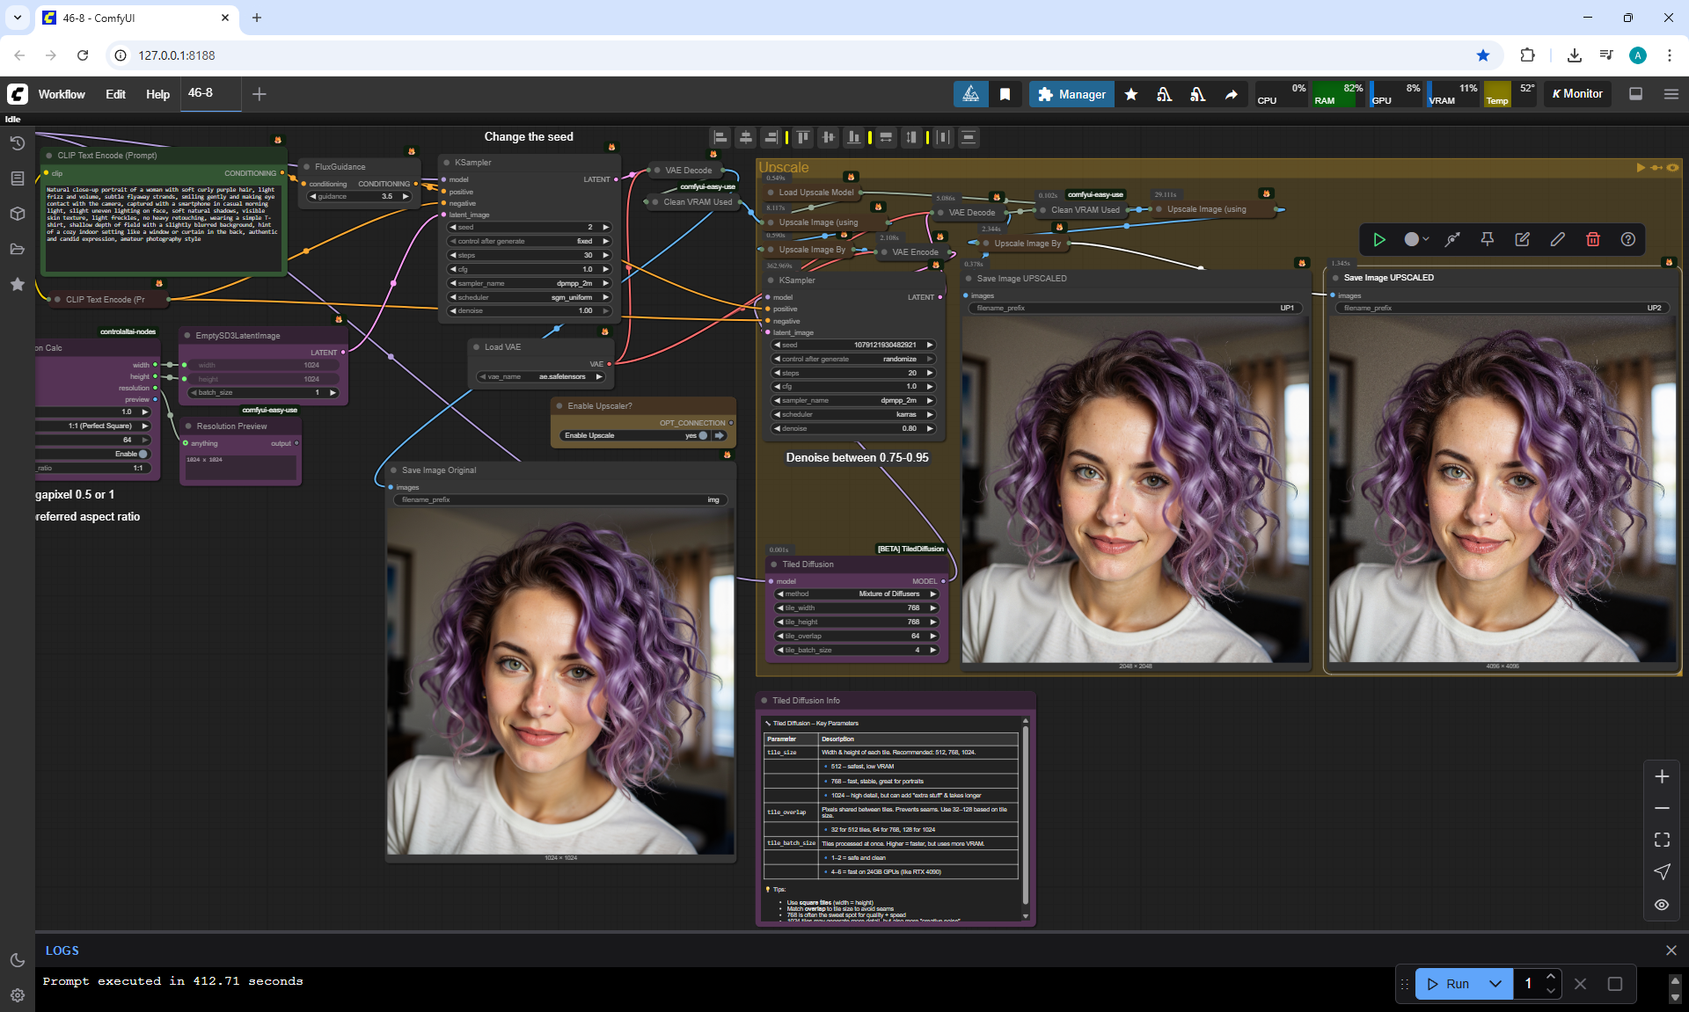Open the Manager button

[1071, 94]
